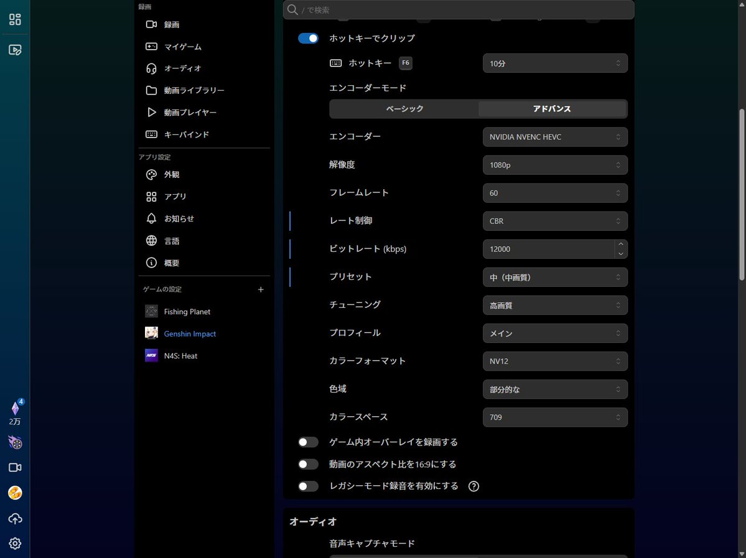This screenshot has width=746, height=558.
Task: Open the NV12 color format dropdown
Action: point(555,361)
